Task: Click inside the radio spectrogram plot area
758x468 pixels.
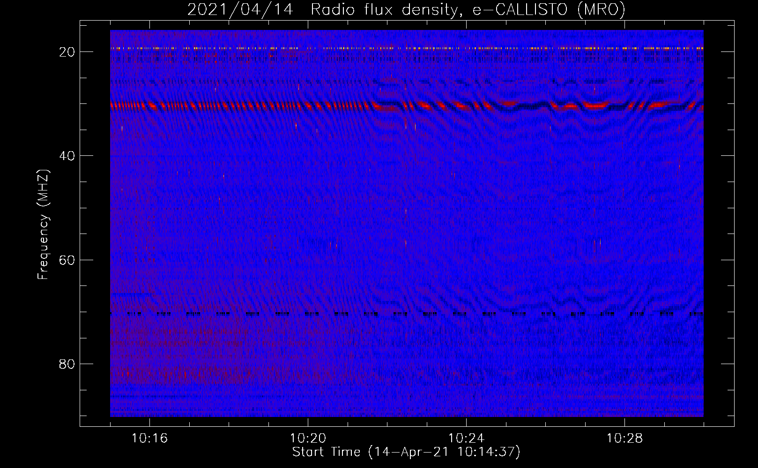Action: coord(407,223)
